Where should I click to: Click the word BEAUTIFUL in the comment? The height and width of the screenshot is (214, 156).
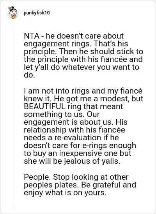[45, 106]
